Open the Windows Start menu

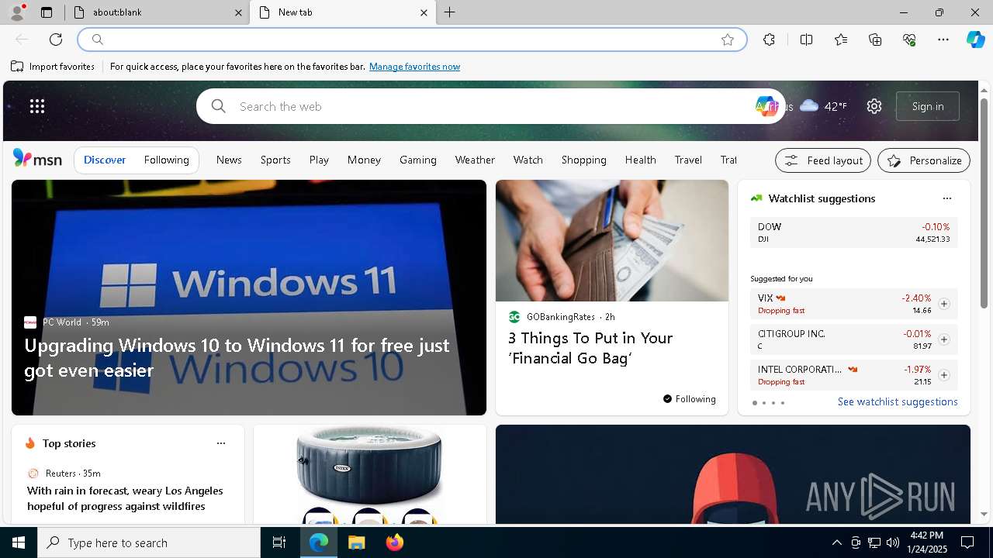coord(19,542)
